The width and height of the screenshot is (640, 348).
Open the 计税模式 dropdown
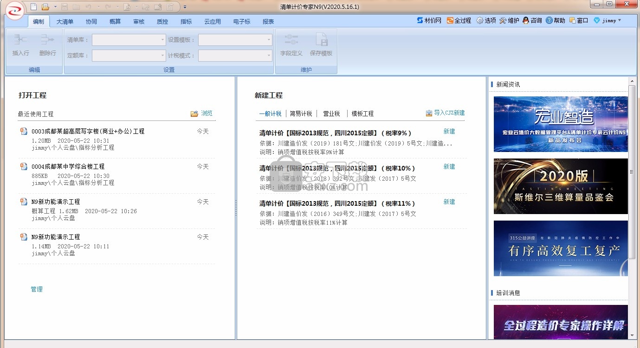pos(235,56)
